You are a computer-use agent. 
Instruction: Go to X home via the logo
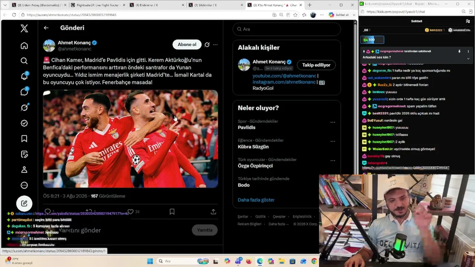24,28
